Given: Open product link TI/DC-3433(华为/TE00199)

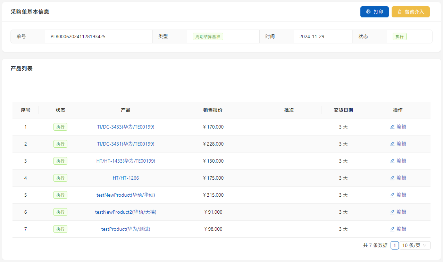Looking at the screenshot, I should [126, 127].
